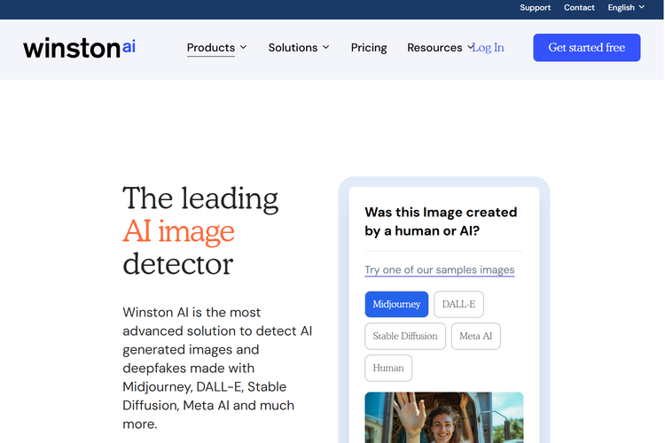
Task: Click the Log In link
Action: pos(489,48)
